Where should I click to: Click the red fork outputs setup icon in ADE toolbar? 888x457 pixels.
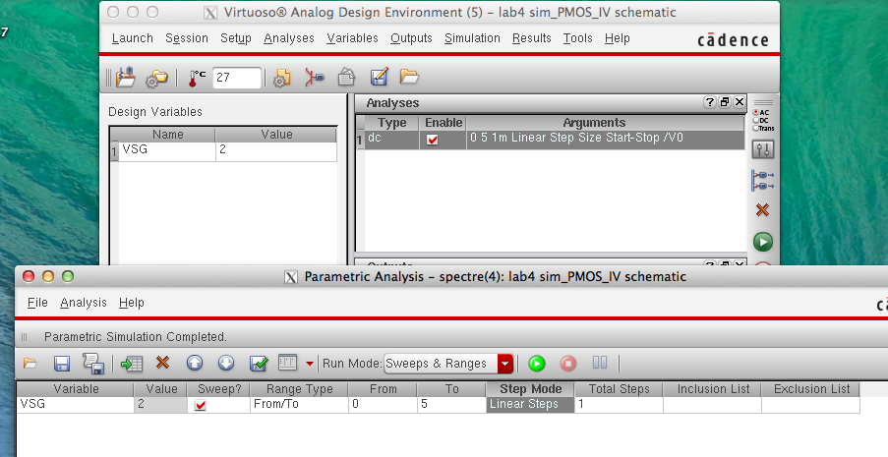click(315, 77)
